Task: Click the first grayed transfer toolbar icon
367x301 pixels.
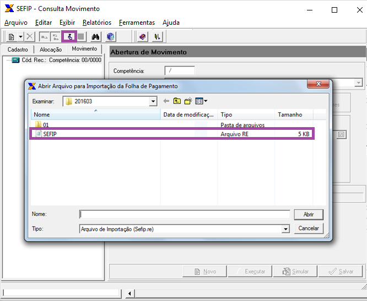Action: coord(44,37)
